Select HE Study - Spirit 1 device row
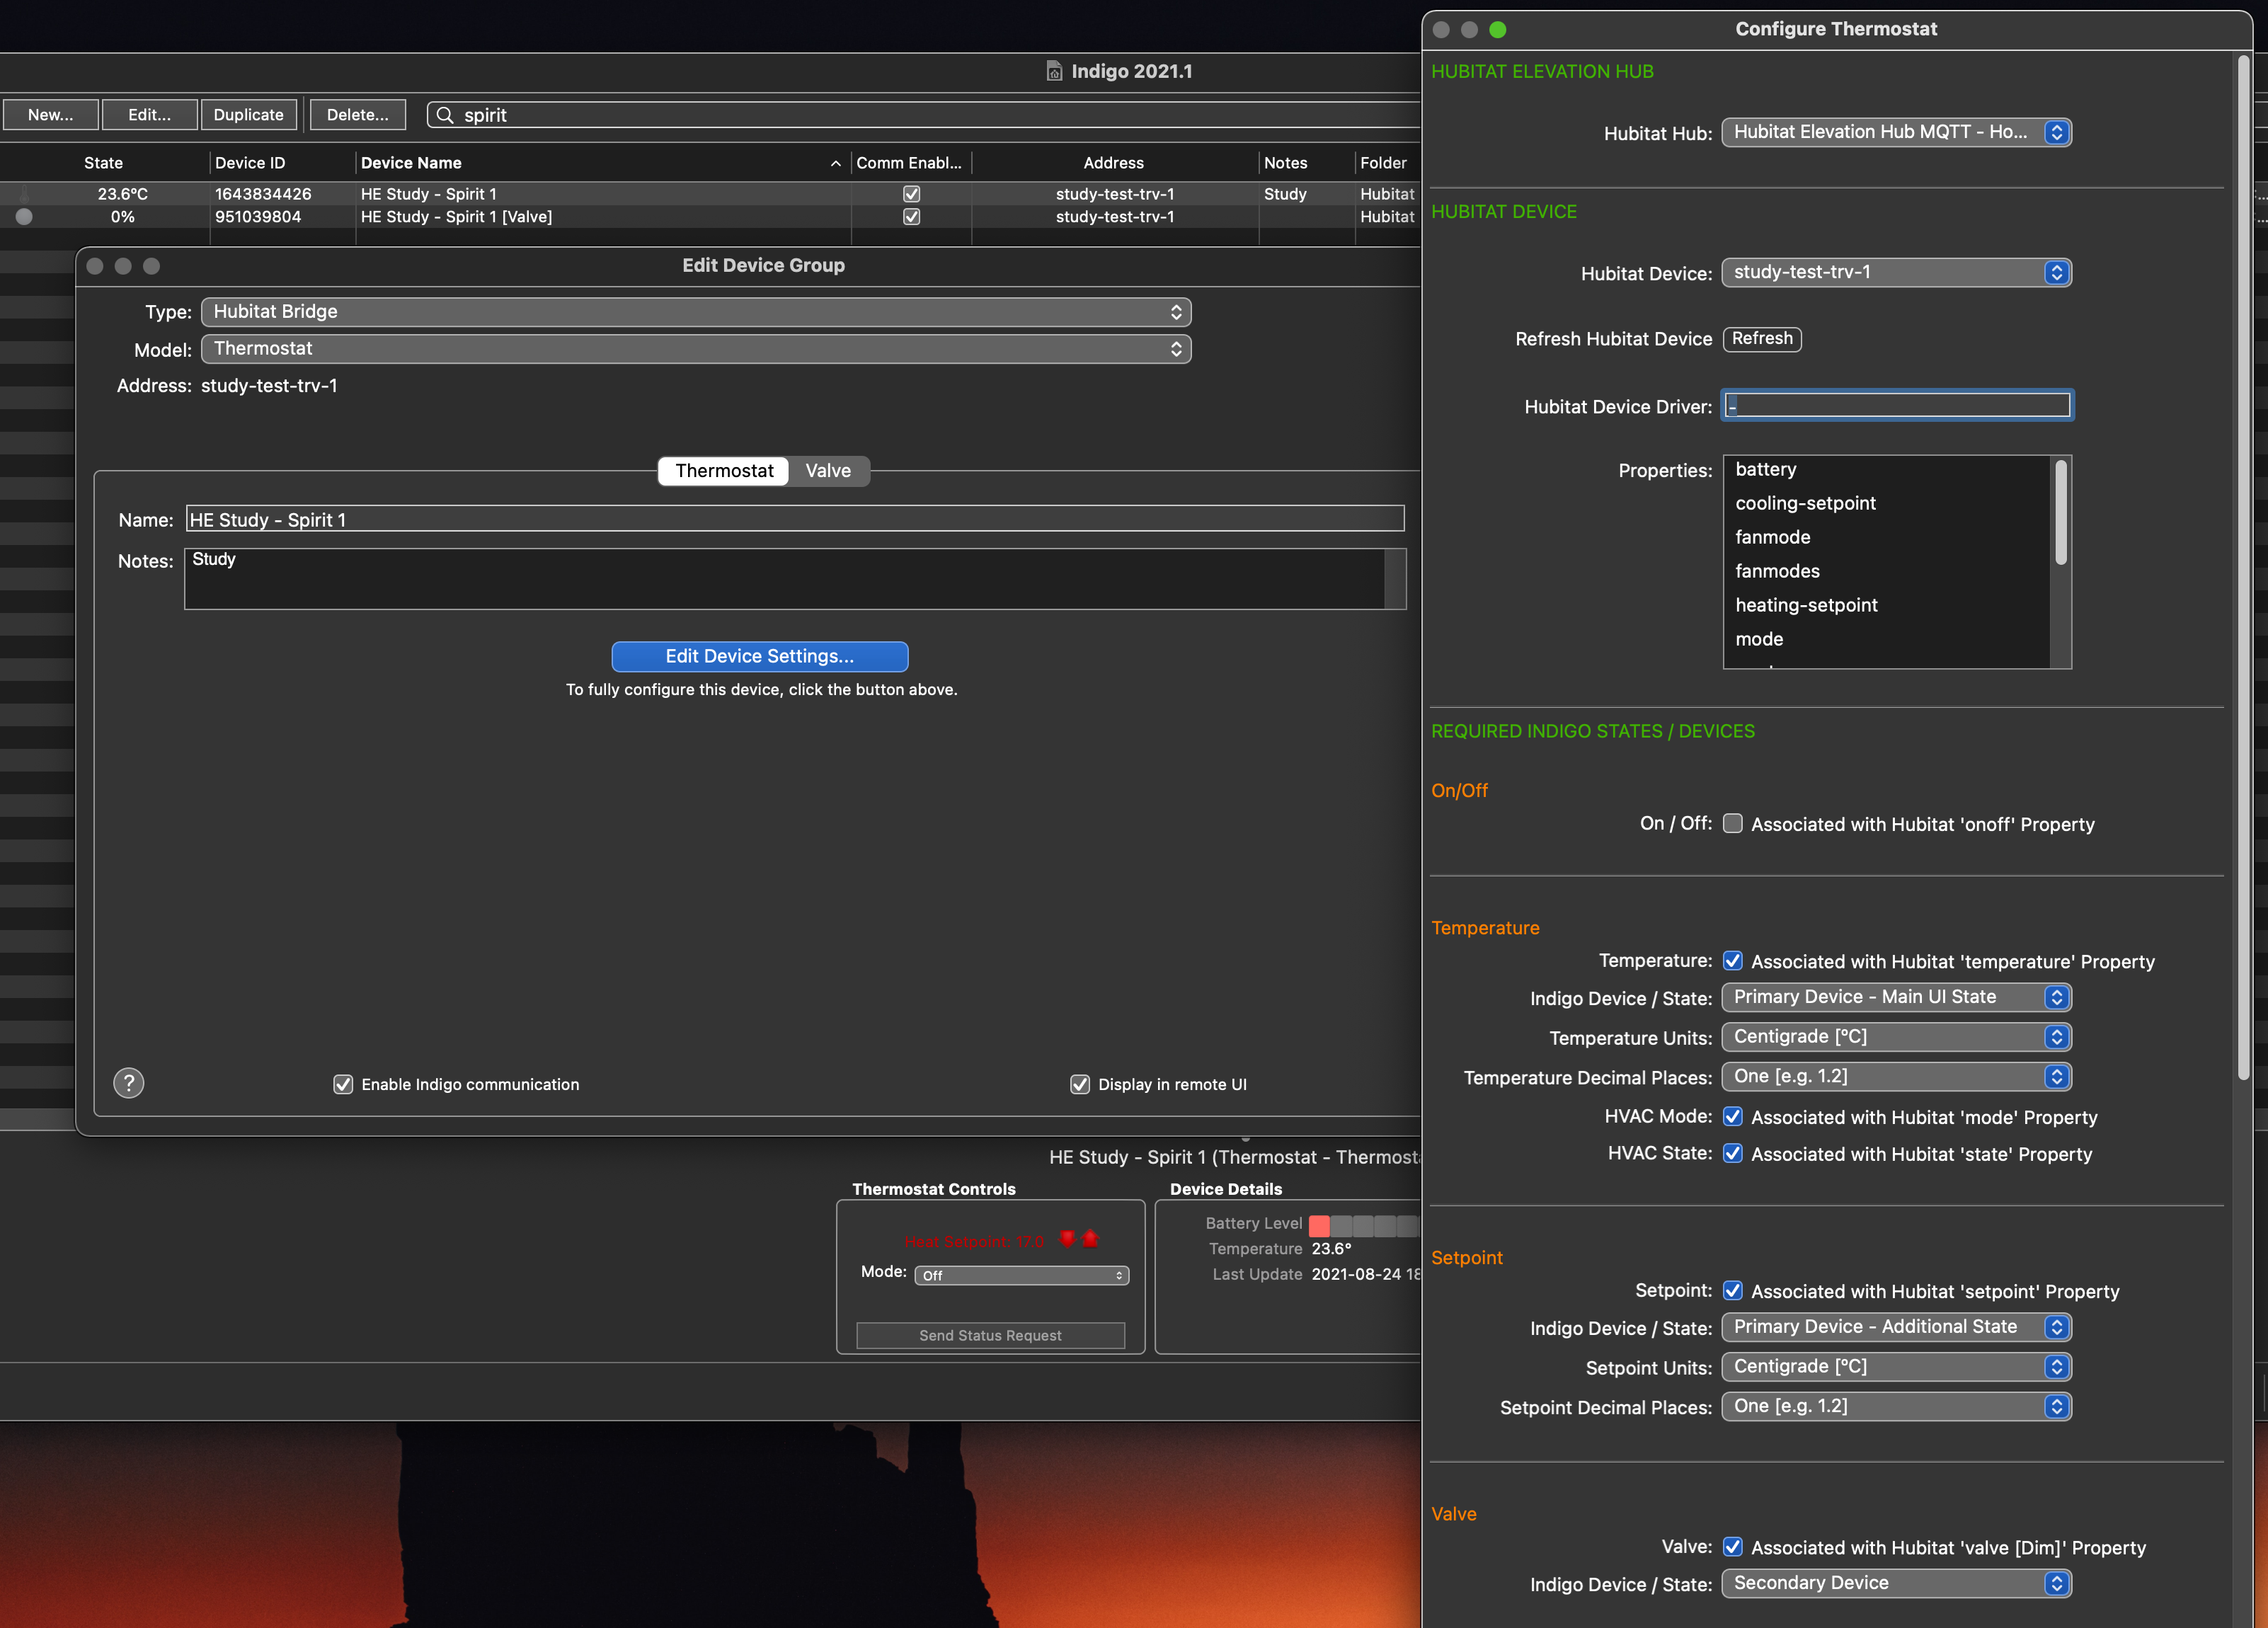The height and width of the screenshot is (1628, 2268). coord(710,194)
